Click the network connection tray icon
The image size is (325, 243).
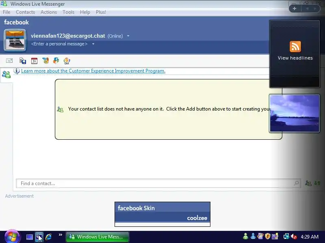[x=286, y=236]
